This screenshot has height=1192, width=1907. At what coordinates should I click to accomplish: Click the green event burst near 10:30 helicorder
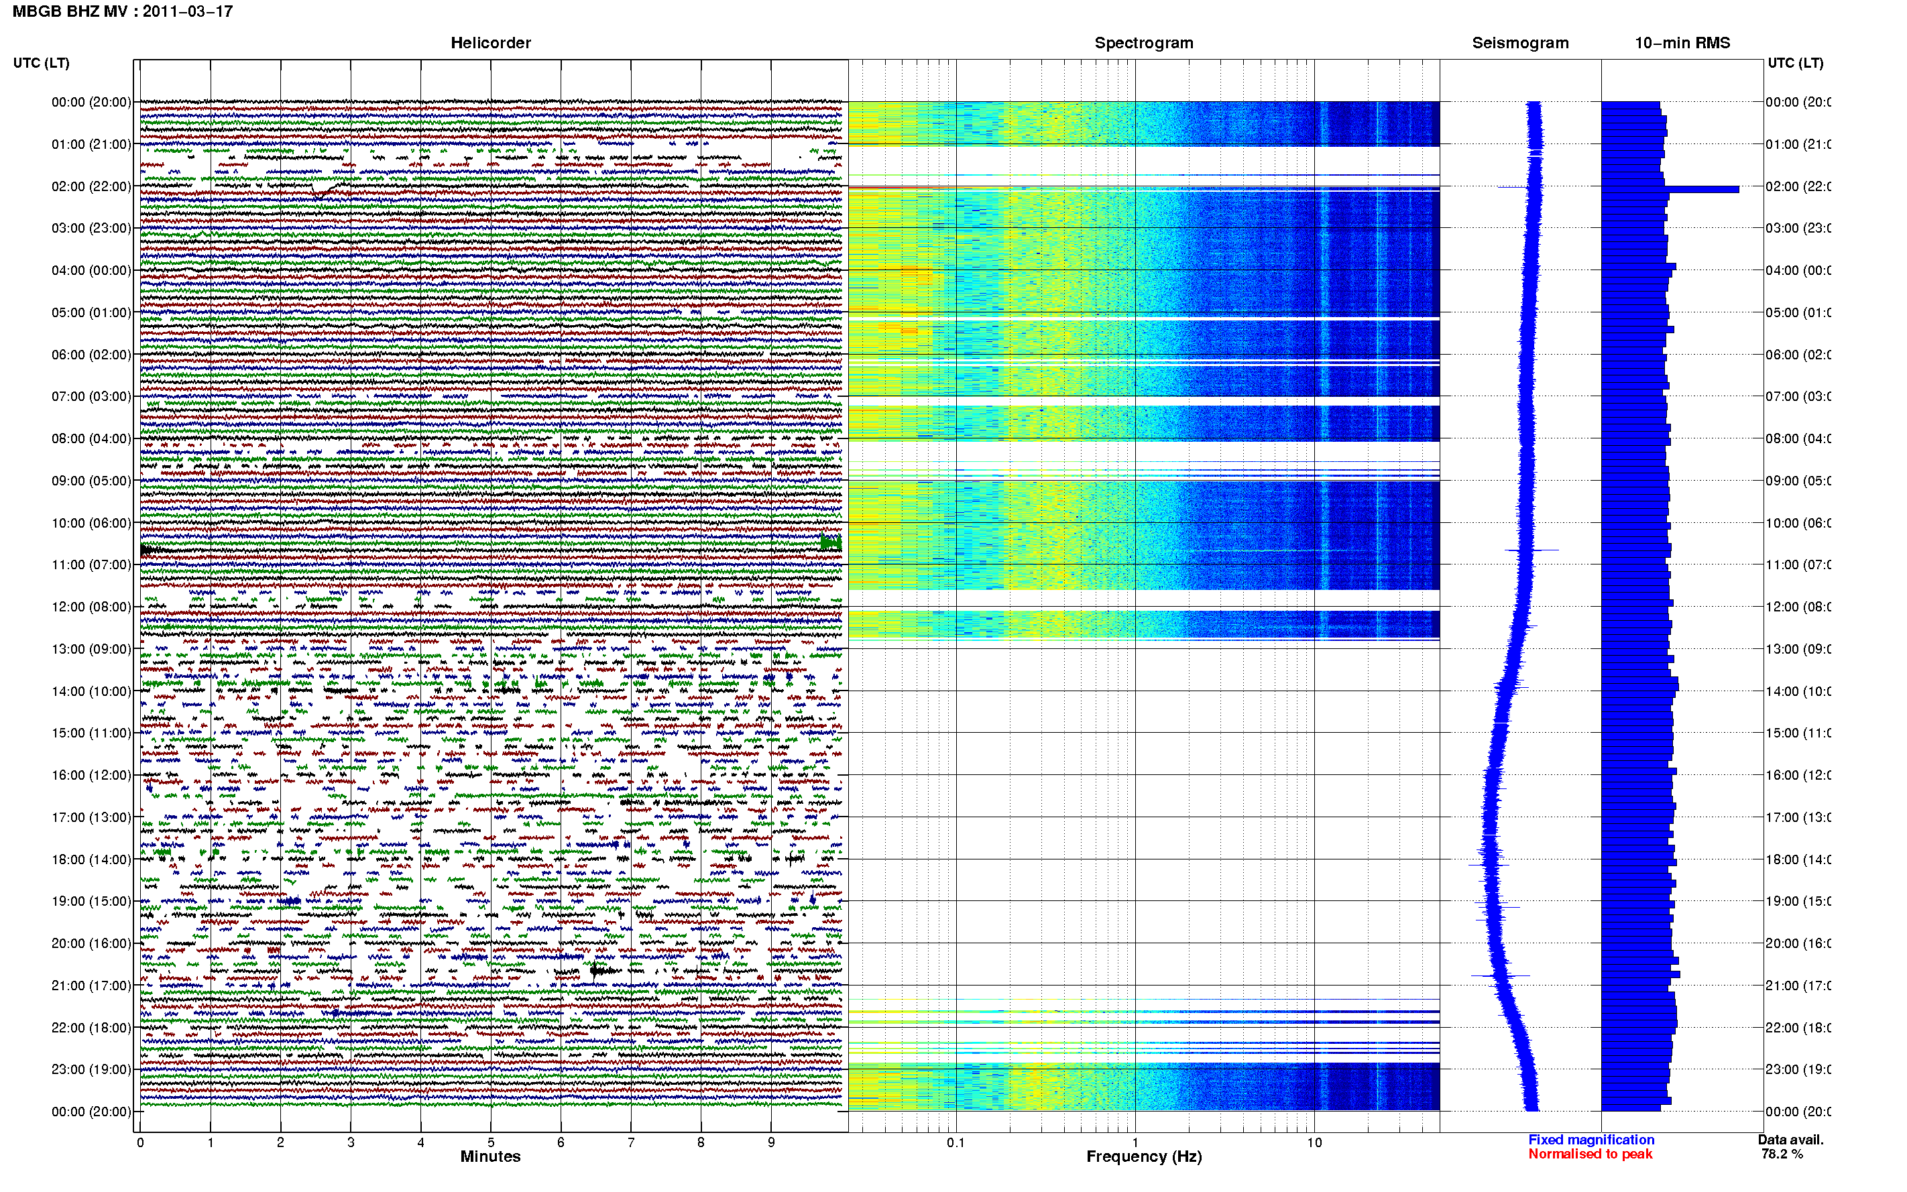pos(831,542)
